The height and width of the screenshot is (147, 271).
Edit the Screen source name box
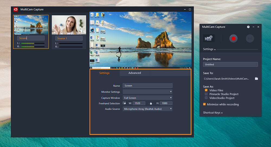pos(31,38)
